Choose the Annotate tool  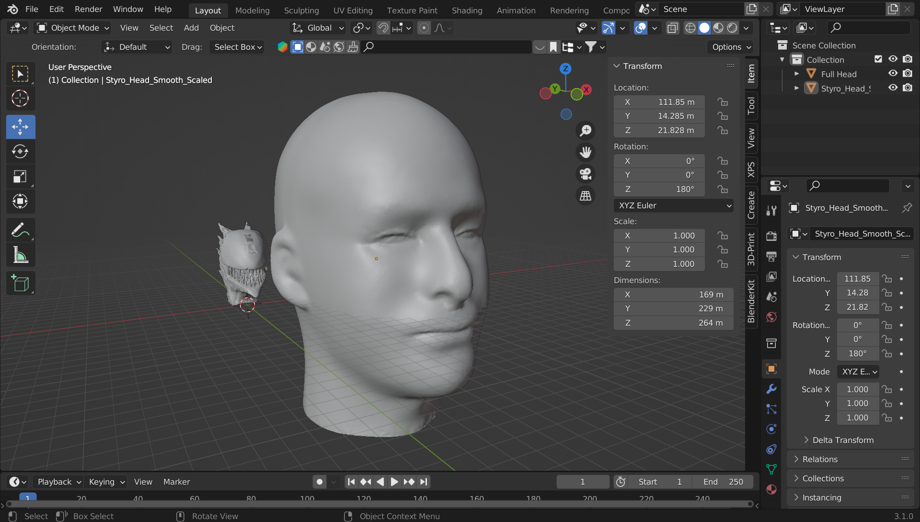click(20, 230)
